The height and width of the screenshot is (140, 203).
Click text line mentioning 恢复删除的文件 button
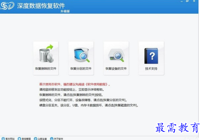click(x=71, y=95)
